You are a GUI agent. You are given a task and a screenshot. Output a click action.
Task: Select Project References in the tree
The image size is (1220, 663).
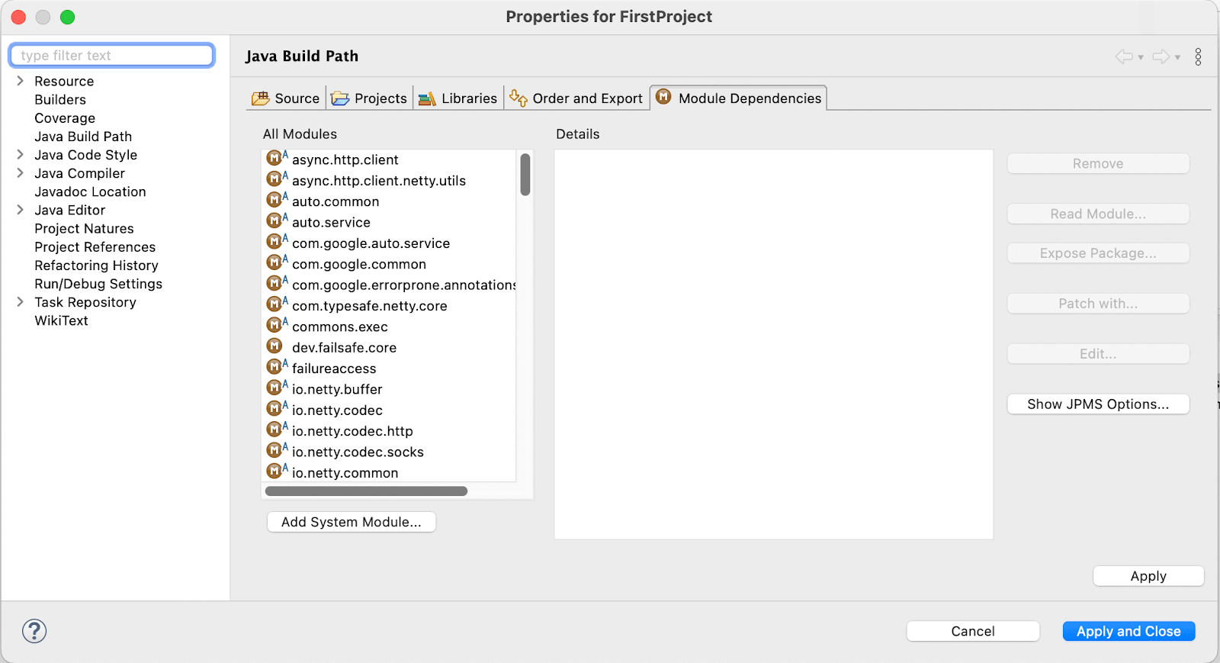[x=95, y=247]
